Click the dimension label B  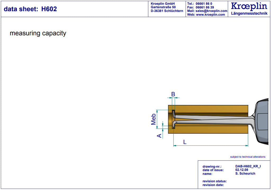click(173, 94)
